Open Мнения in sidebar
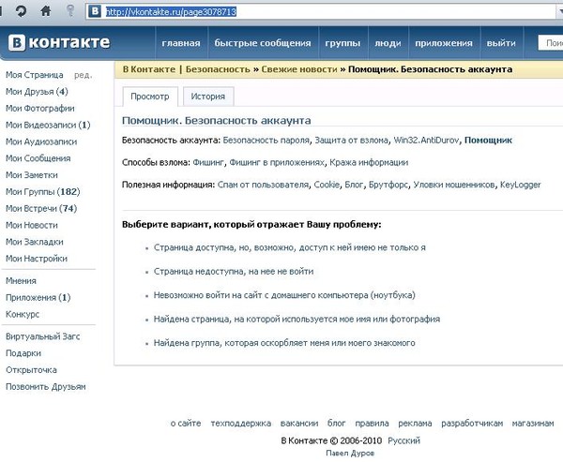 point(21,281)
